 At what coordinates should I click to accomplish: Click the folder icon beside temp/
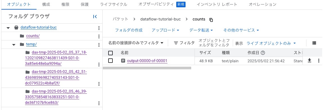coord(22,44)
